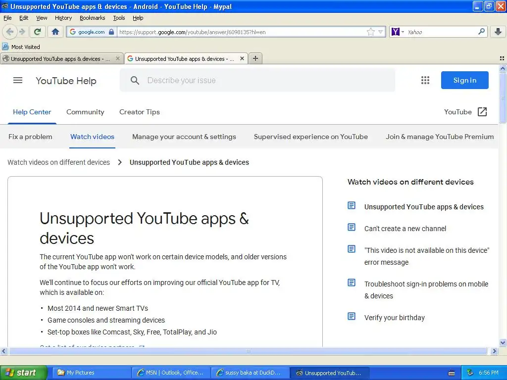Click article icon beside Can't create channel
This screenshot has width=507, height=380.
pos(352,227)
